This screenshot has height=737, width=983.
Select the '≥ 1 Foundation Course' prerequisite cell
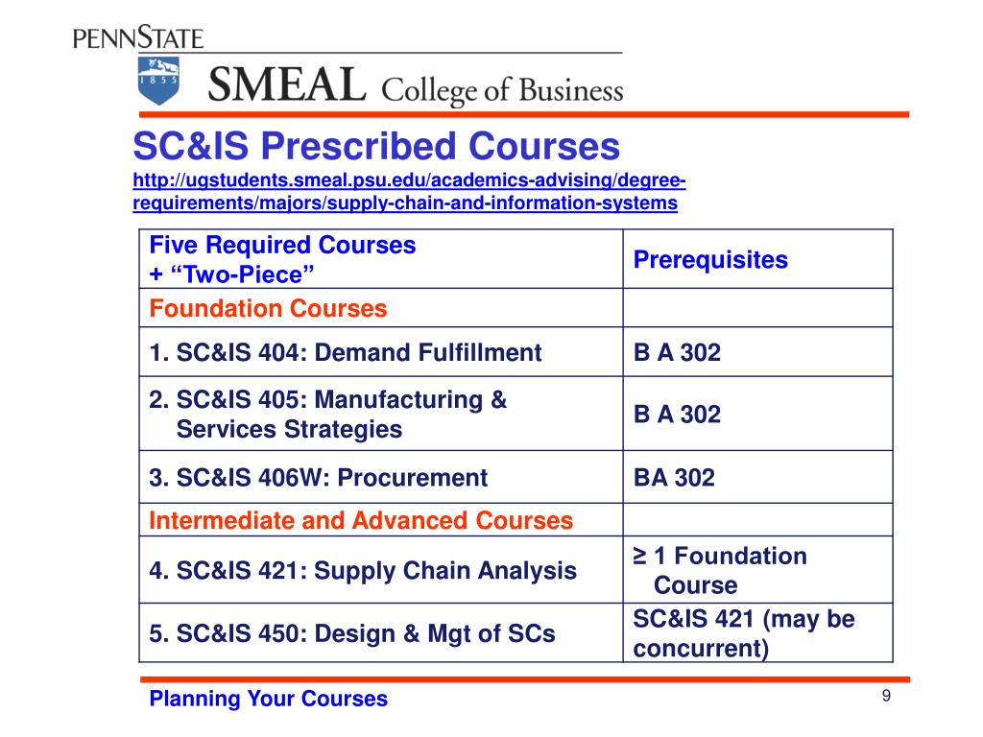(x=720, y=570)
